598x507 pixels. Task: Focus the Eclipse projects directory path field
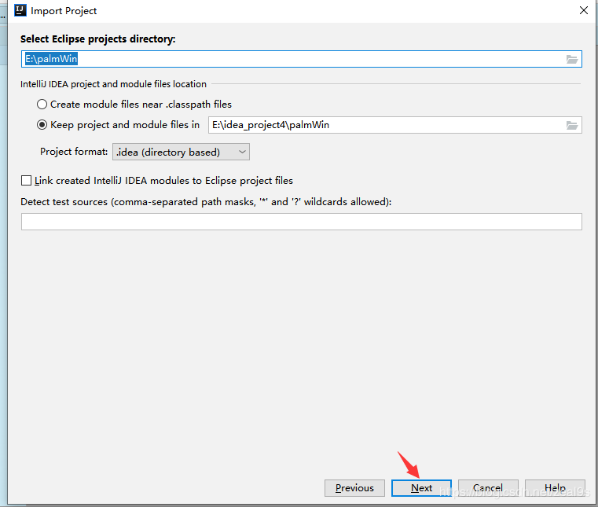[291, 59]
